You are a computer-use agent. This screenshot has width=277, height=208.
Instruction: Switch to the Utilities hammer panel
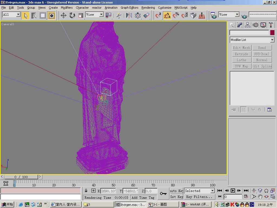(271, 25)
